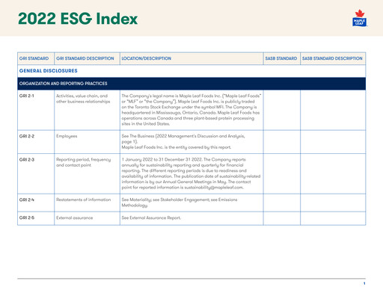
Task: Click the 'Employees' description cell
Action: (87, 142)
